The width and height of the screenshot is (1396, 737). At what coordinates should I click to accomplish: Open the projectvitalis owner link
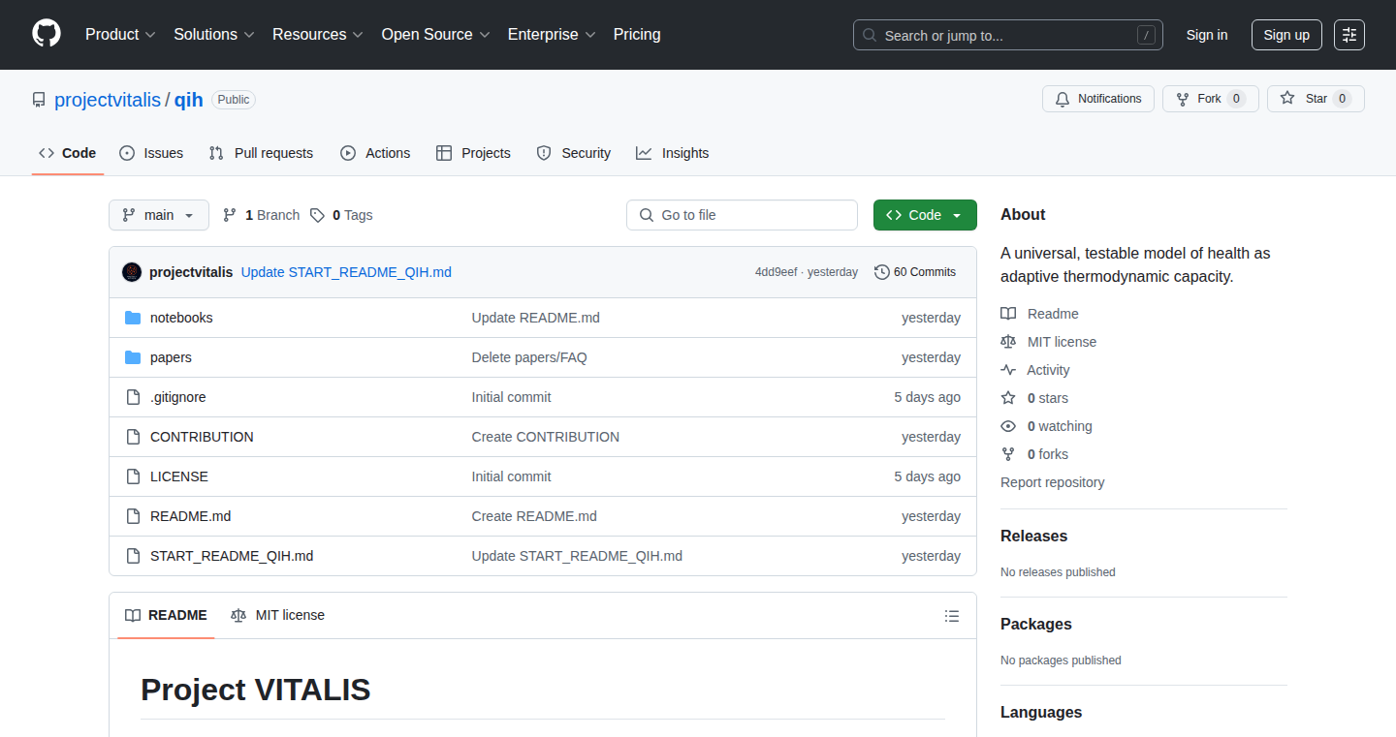tap(108, 100)
